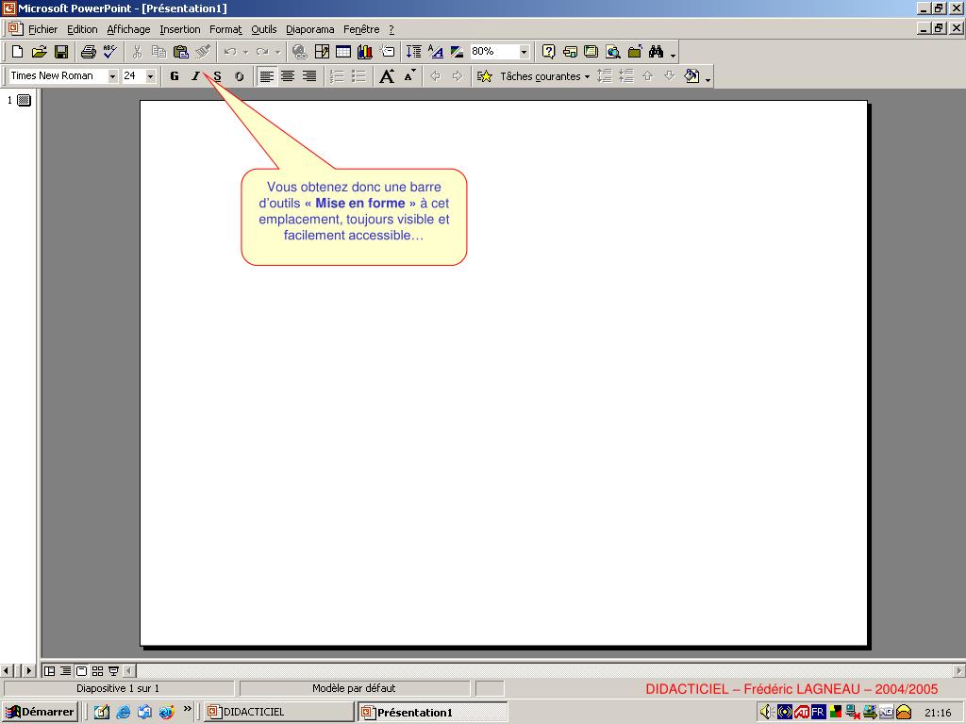Screen dimensions: 966x724
Task: Toggle bulleted list formatting
Action: click(358, 76)
